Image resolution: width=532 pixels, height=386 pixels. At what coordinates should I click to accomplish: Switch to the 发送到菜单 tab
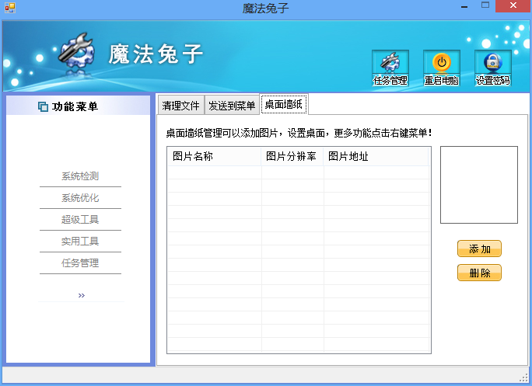(x=232, y=106)
